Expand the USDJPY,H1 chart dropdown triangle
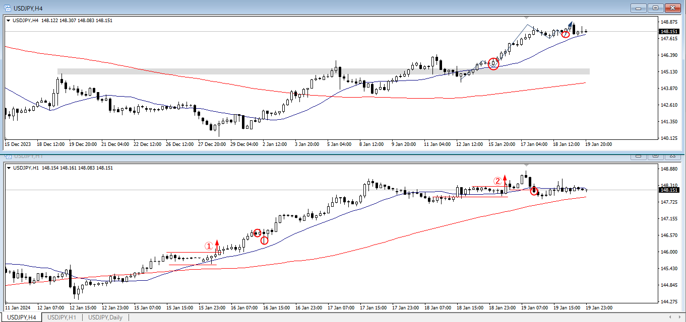Screen dimensions: 686x322 tap(9, 168)
